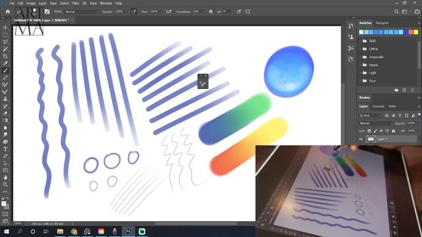This screenshot has width=422, height=237.
Task: Open smoothing options gear icon
Action: 211,12
